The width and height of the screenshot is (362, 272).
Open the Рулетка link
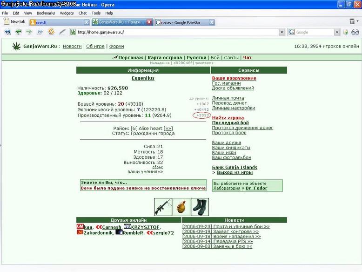196,58
